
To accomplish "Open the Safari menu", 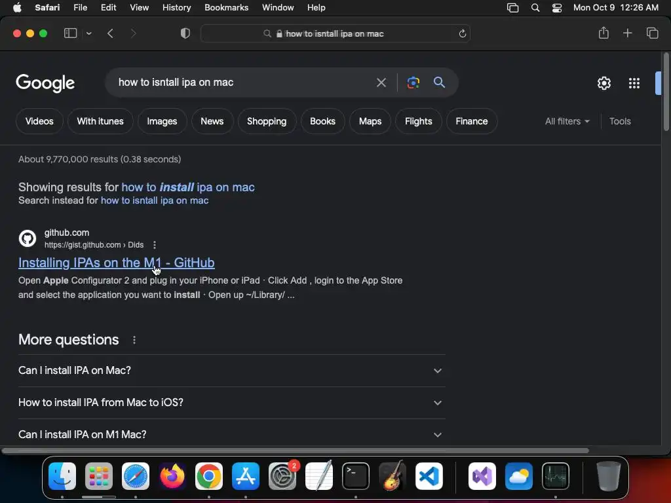I will tap(47, 8).
